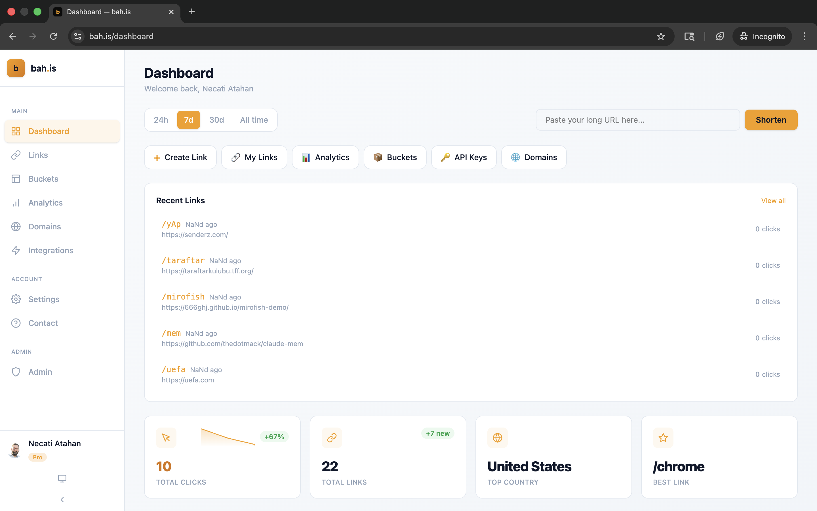Select the Links icon in the sidebar
Image resolution: width=817 pixels, height=511 pixels.
click(16, 155)
